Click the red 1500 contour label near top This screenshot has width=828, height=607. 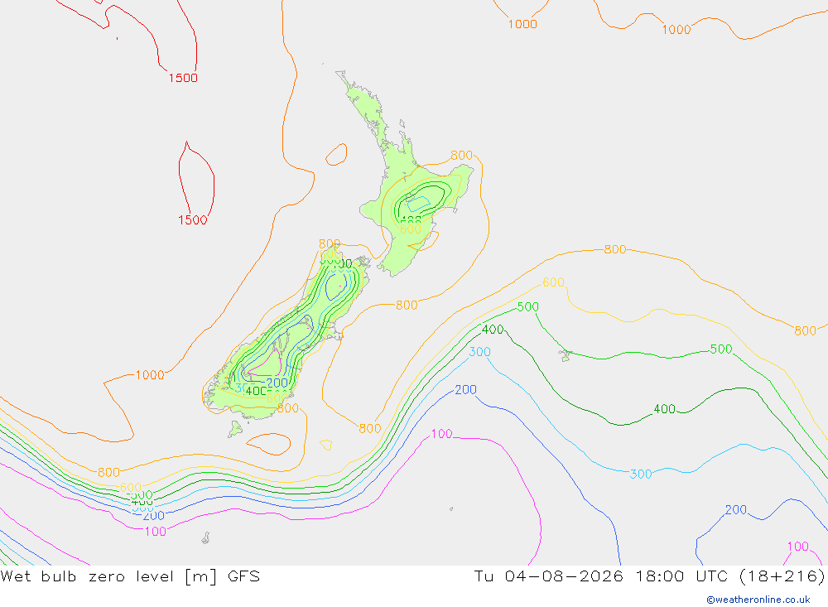tap(183, 78)
